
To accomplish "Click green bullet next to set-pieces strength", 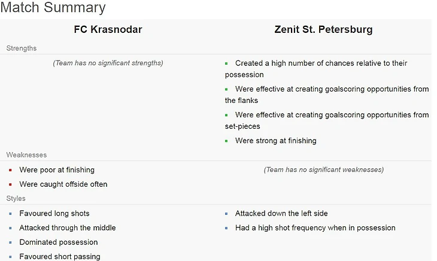I will tap(226, 115).
